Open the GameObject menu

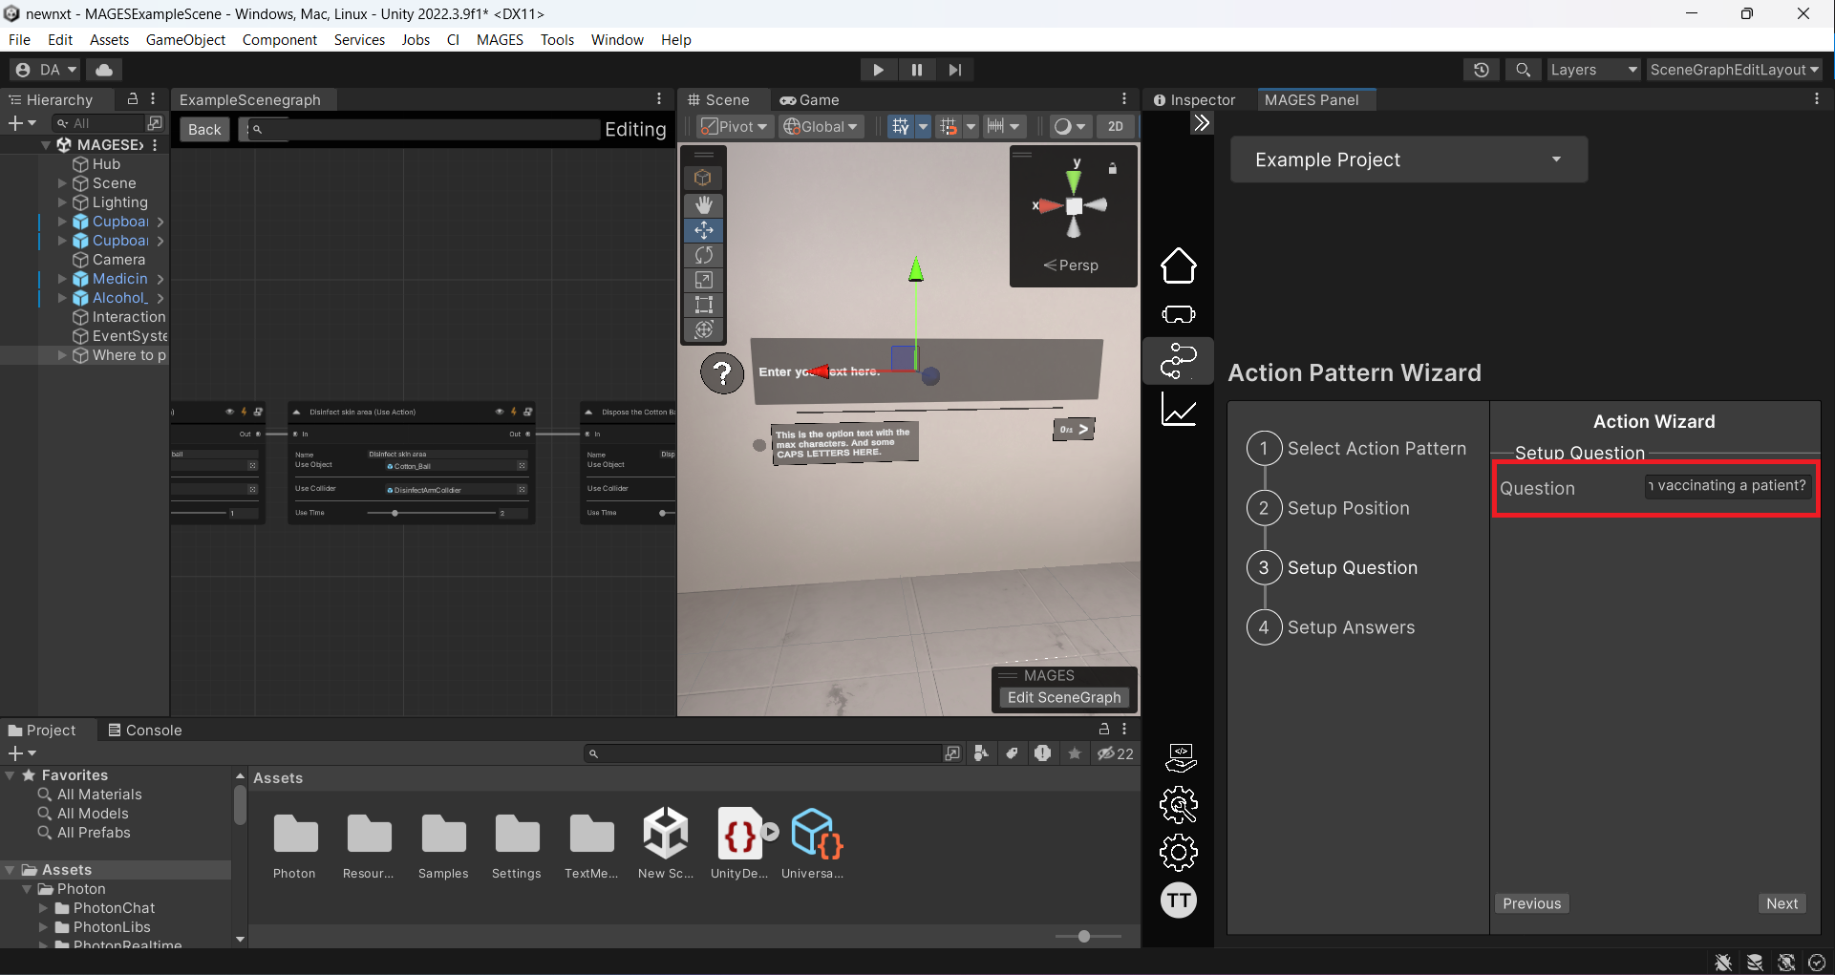point(185,39)
